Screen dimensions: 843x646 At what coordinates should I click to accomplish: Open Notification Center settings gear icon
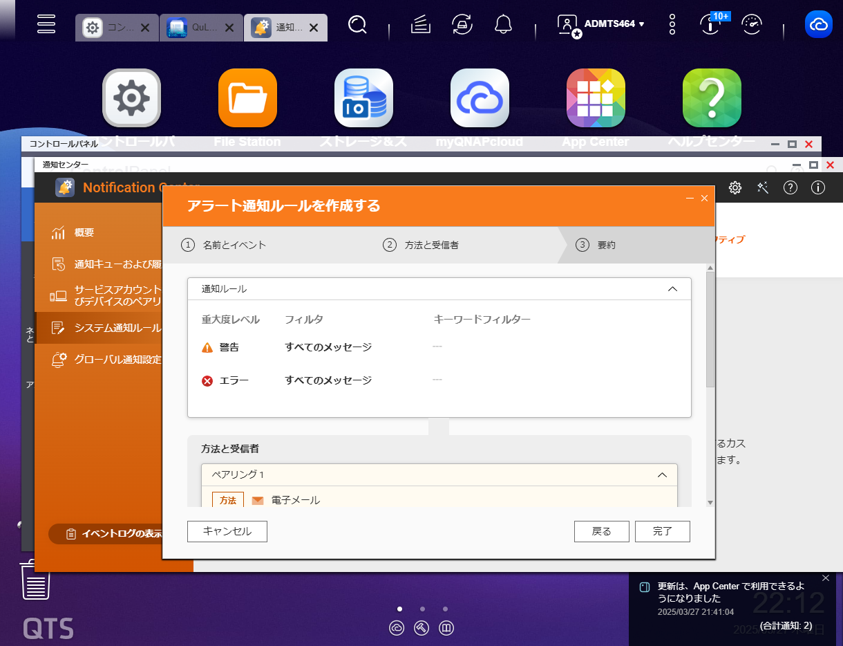[x=735, y=187]
